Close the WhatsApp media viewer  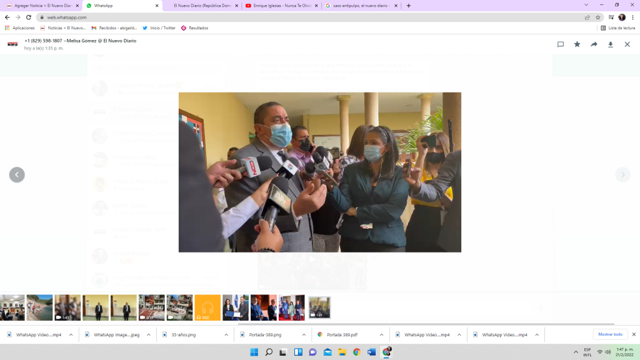[627, 44]
